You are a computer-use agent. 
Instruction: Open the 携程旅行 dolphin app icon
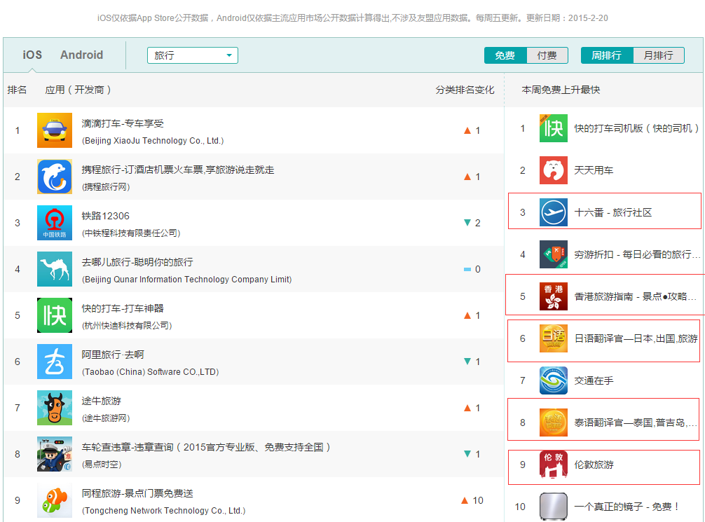(x=55, y=177)
